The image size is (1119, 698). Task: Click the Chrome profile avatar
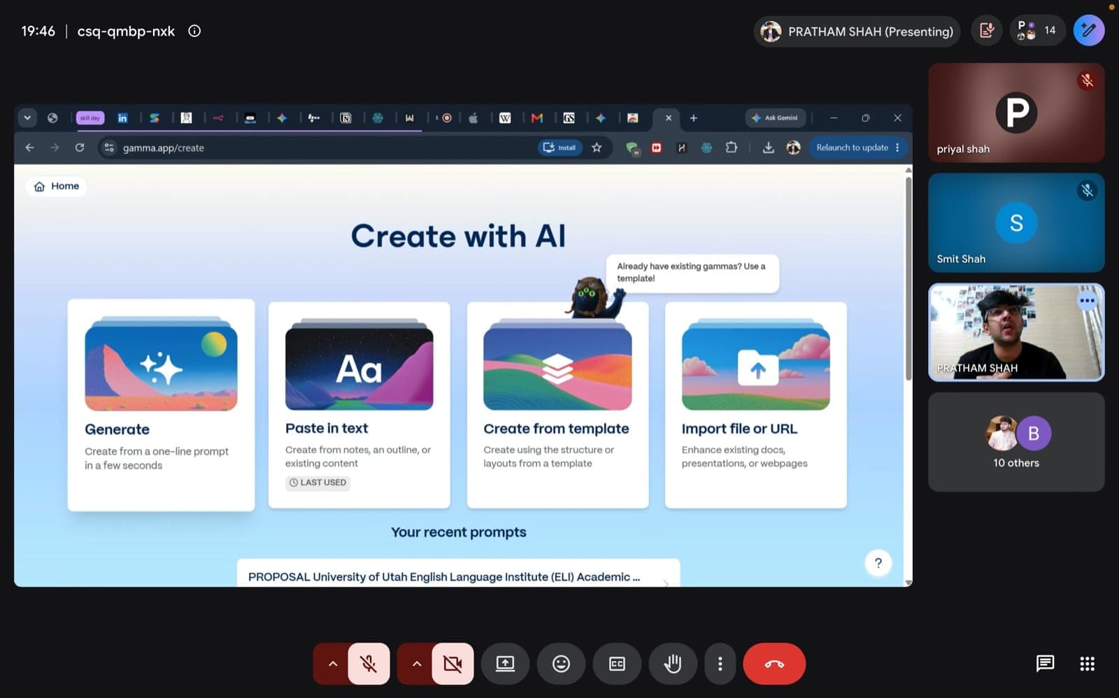point(793,148)
